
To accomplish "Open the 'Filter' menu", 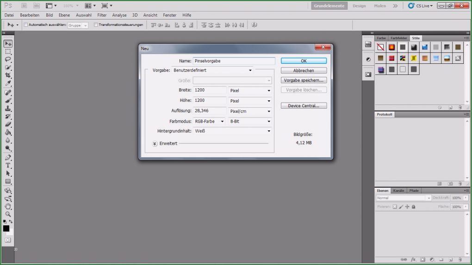I will point(102,15).
